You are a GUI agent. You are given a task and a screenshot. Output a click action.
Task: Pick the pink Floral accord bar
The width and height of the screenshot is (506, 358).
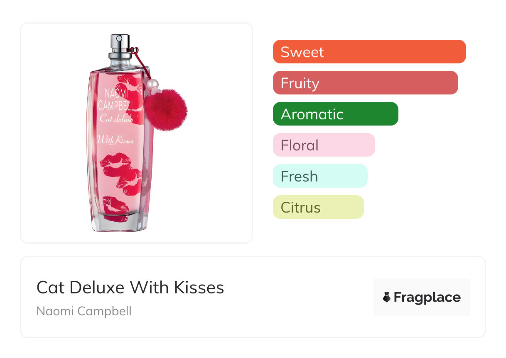[324, 145]
